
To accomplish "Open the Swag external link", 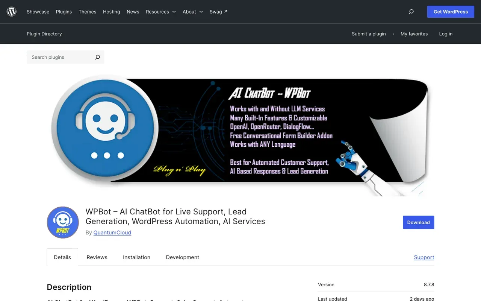I will click(218, 12).
